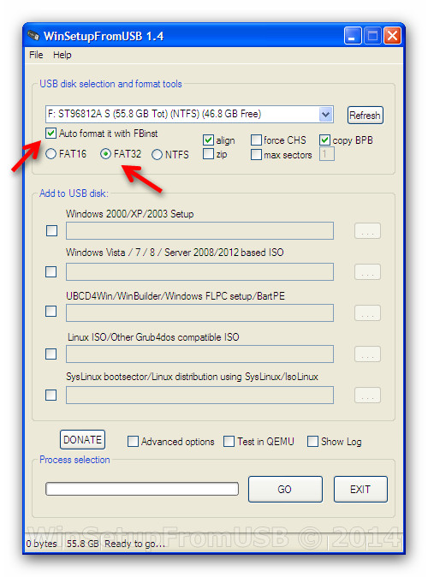Tick the Test in QEMU checkbox
The height and width of the screenshot is (577, 428).
tap(229, 441)
